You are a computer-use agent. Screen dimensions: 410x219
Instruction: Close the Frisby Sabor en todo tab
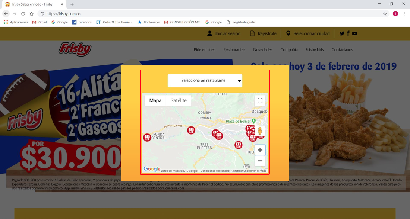pyautogui.click(x=62, y=4)
